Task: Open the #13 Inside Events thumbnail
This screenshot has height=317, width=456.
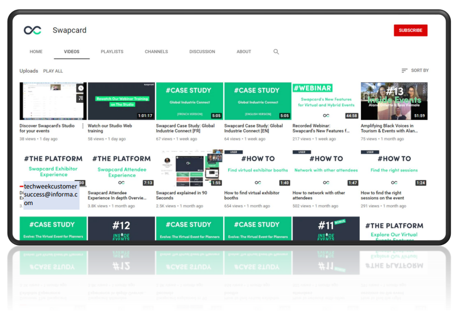Action: pos(394,101)
